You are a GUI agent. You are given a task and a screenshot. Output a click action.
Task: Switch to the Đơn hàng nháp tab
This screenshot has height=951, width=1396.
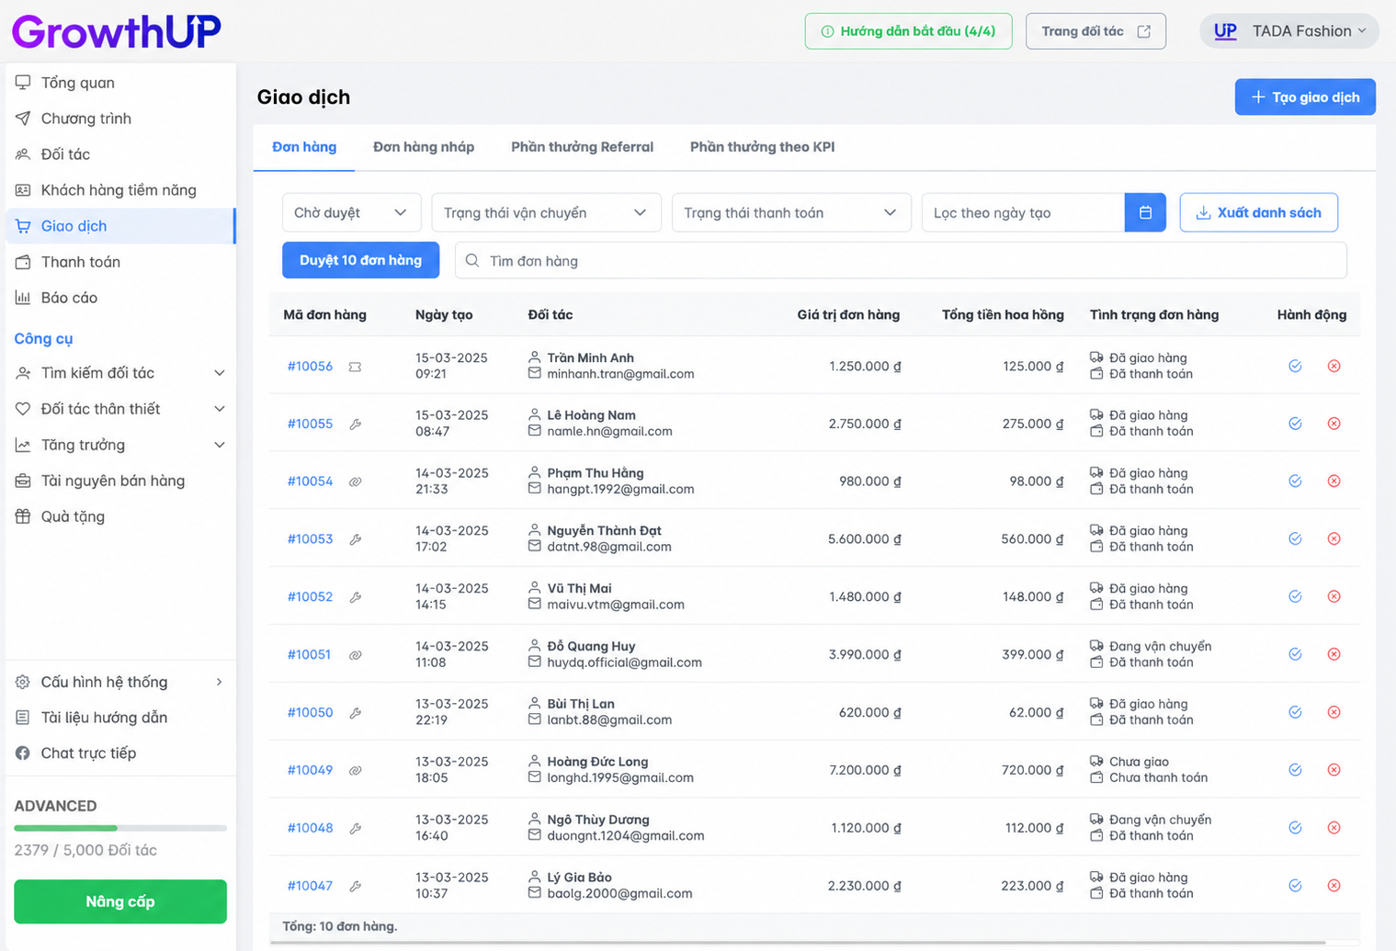click(424, 147)
